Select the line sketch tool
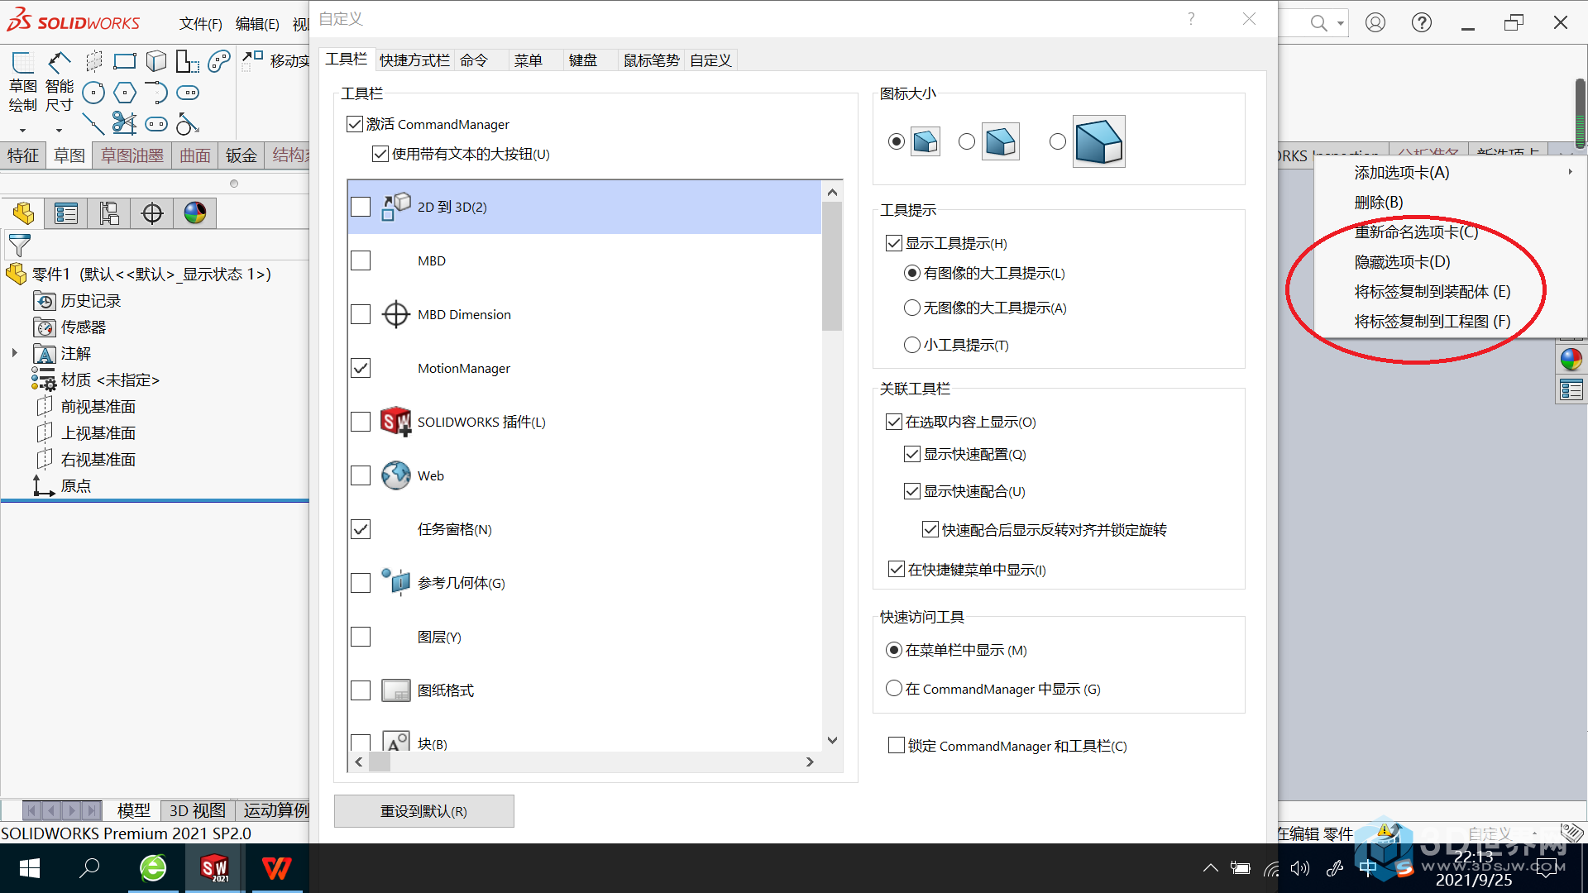The width and height of the screenshot is (1588, 893). click(93, 124)
